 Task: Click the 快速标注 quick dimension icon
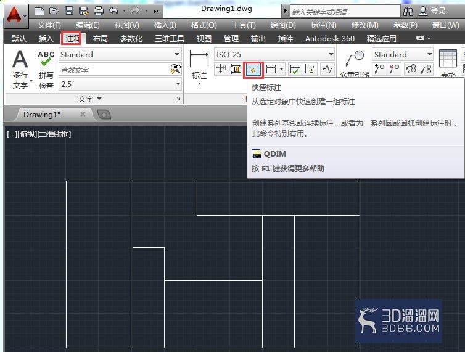click(x=253, y=70)
